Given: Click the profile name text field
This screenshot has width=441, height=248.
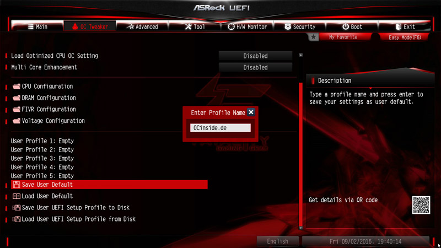Looking at the screenshot, I should pyautogui.click(x=220, y=128).
